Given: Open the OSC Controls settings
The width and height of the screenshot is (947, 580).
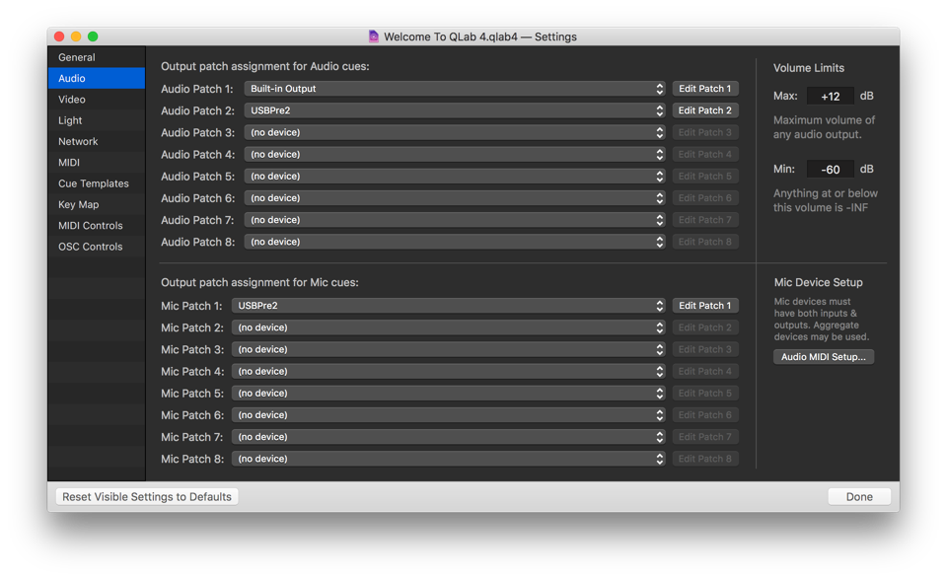Looking at the screenshot, I should (91, 247).
